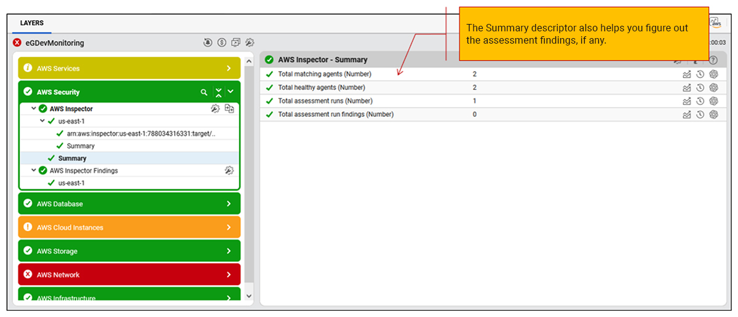
Task: Expand the AWS Network layer chevron
Action: tap(229, 275)
